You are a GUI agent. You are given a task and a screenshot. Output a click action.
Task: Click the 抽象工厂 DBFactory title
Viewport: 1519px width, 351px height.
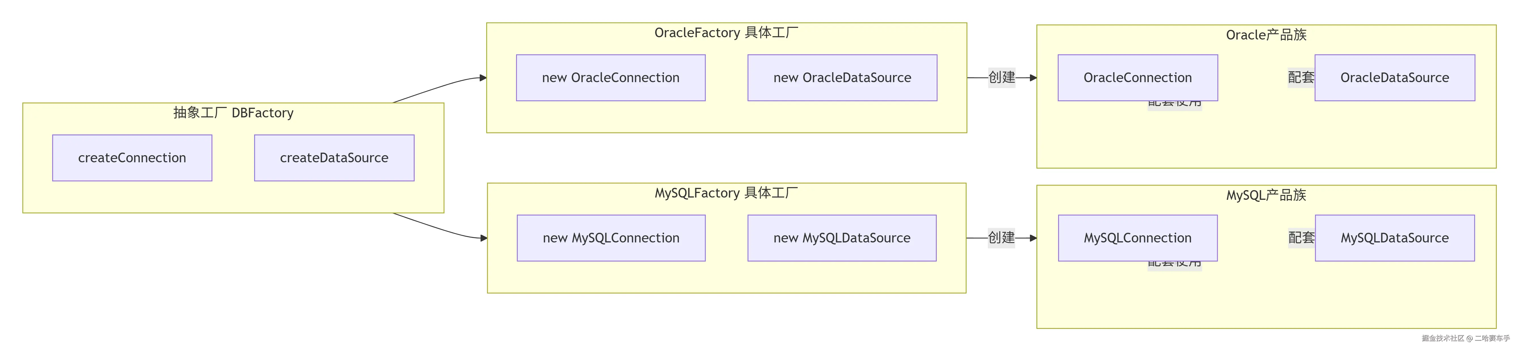pyautogui.click(x=233, y=113)
